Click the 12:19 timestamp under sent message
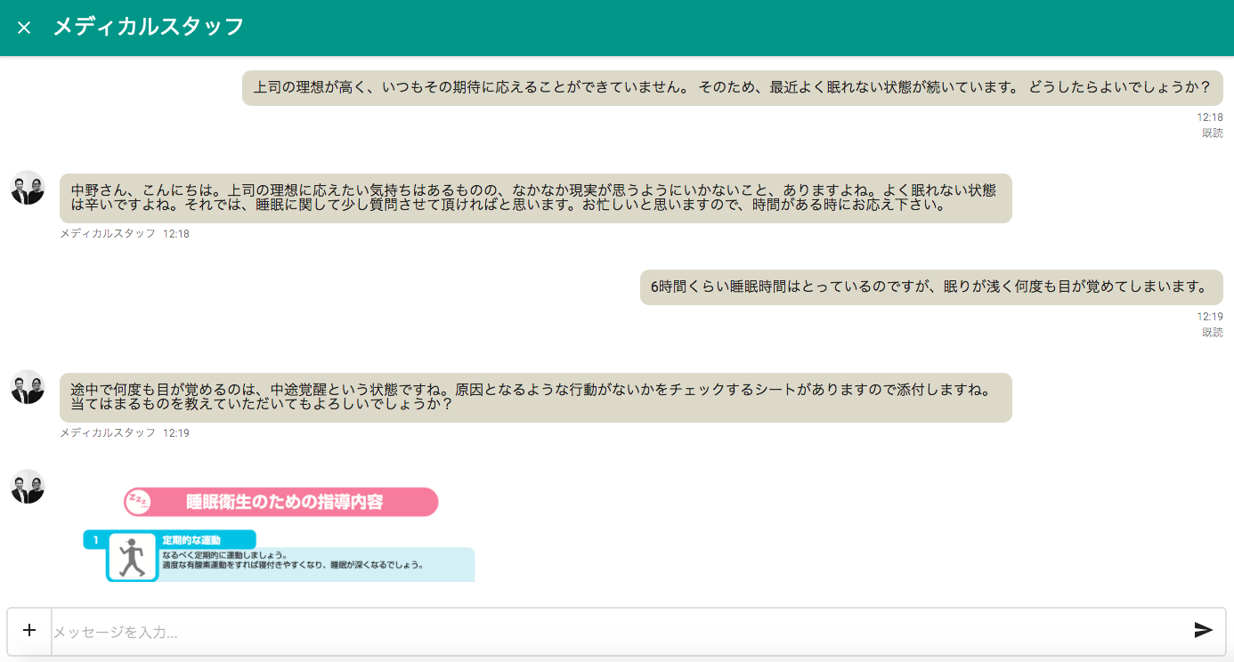The height and width of the screenshot is (662, 1234). tap(1210, 317)
